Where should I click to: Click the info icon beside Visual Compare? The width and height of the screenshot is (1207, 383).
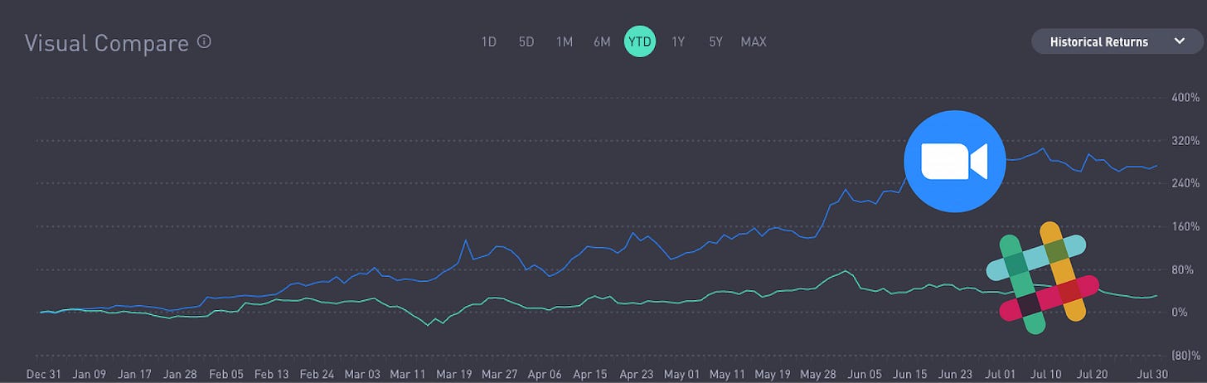[205, 41]
